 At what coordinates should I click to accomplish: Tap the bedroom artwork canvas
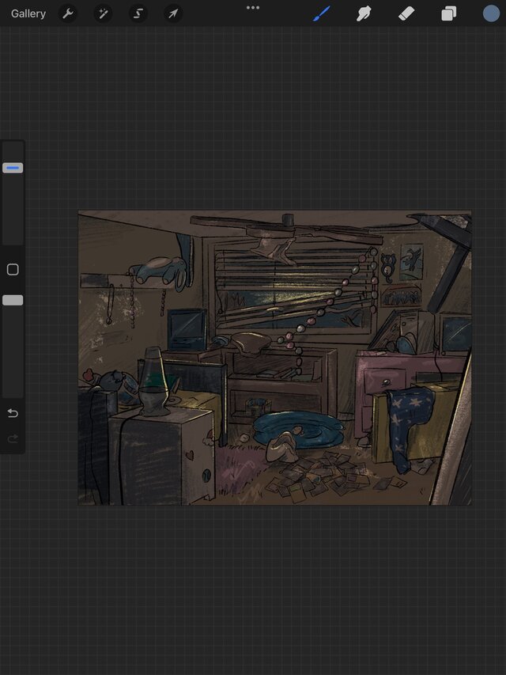tap(274, 358)
